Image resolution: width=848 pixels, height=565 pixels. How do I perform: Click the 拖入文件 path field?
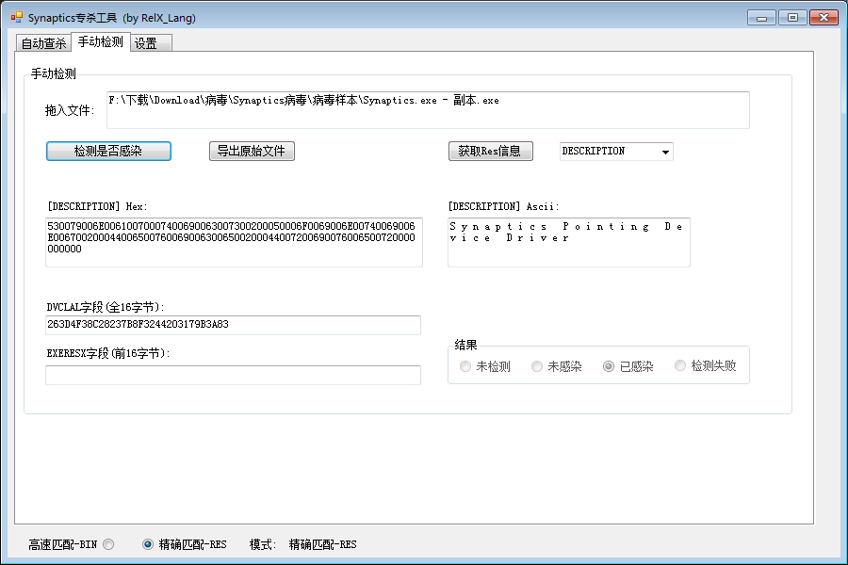click(428, 110)
